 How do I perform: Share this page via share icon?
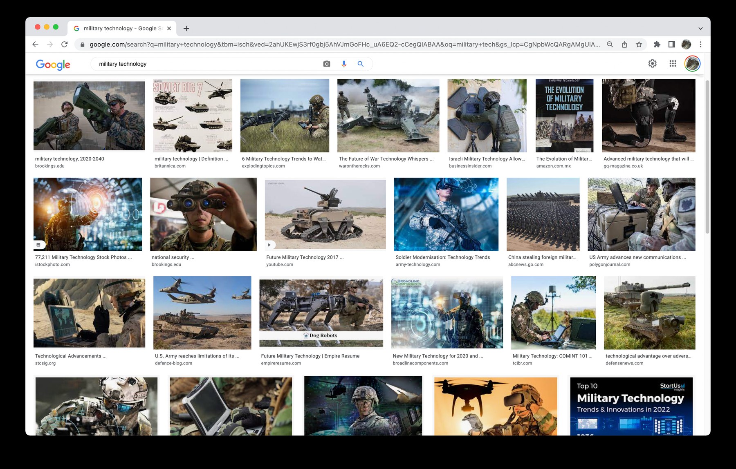[624, 45]
